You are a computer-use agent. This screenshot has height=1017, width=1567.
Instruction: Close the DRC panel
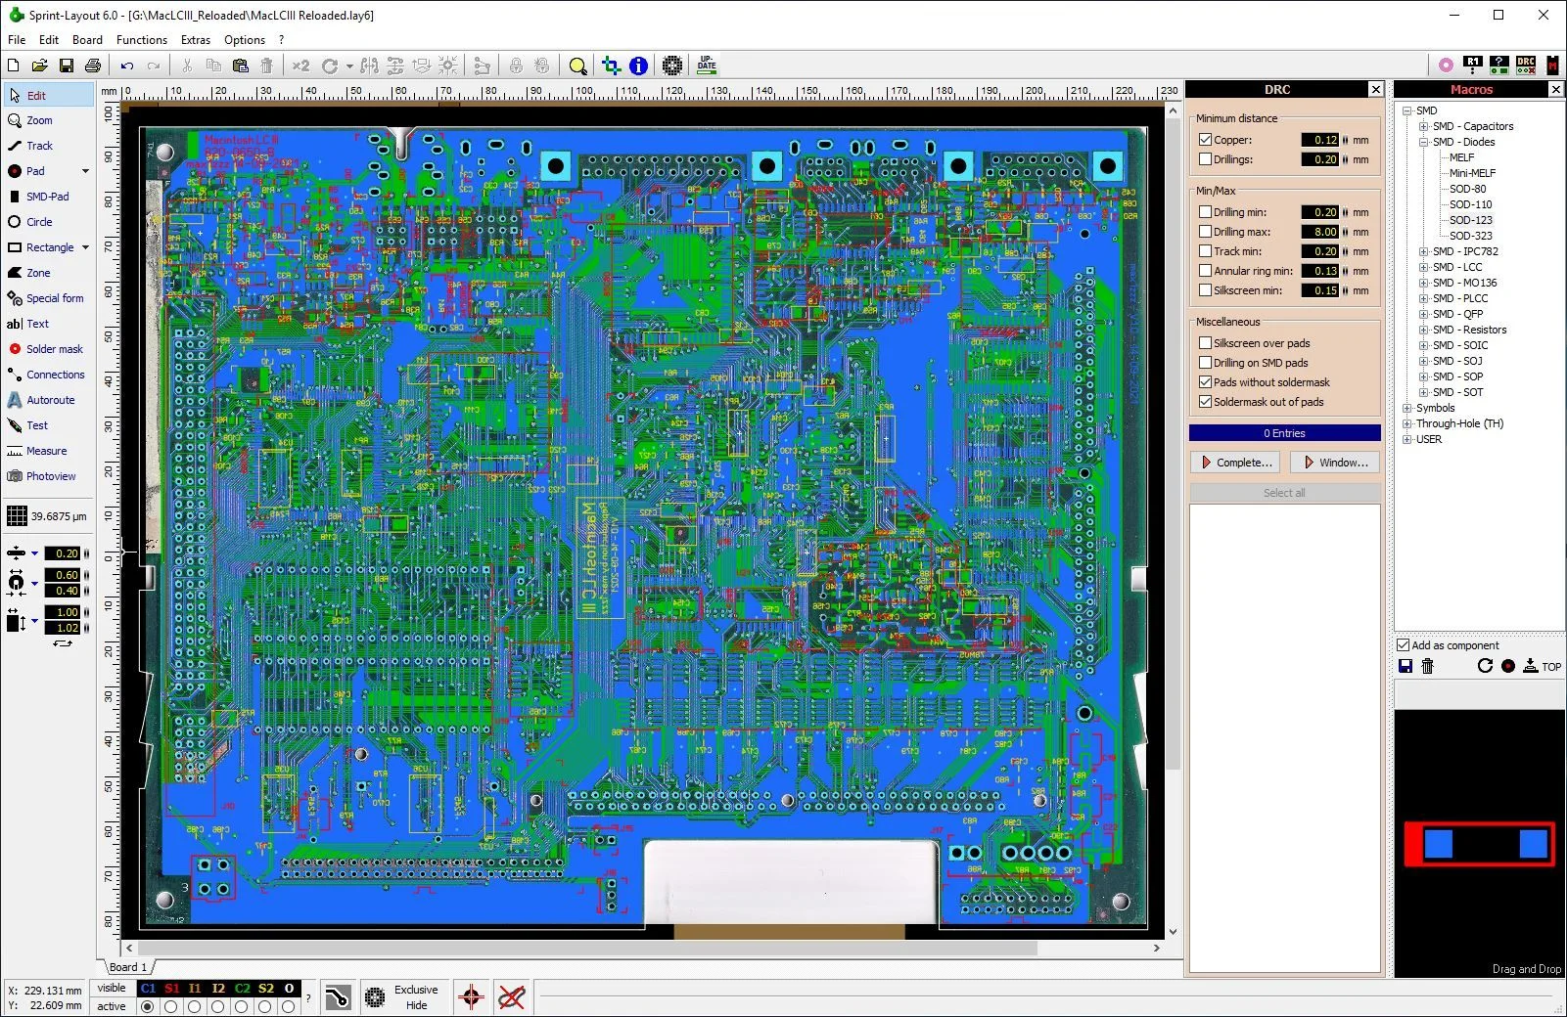[1375, 89]
